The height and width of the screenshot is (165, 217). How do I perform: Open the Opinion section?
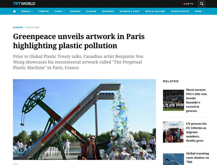pyautogui.click(x=75, y=12)
